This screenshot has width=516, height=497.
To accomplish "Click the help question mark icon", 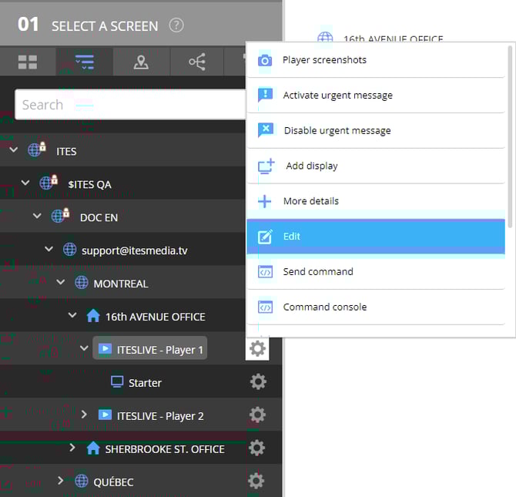I will pos(176,25).
